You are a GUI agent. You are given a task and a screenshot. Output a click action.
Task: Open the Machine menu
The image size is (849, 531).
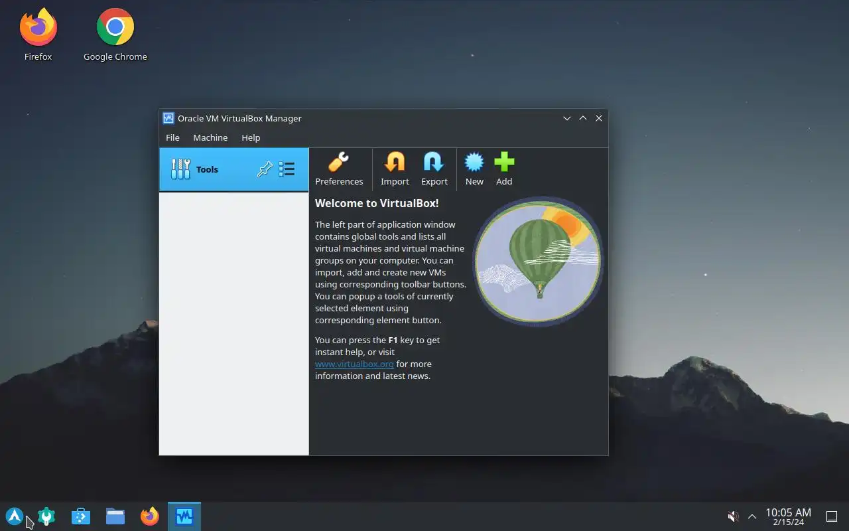(210, 137)
